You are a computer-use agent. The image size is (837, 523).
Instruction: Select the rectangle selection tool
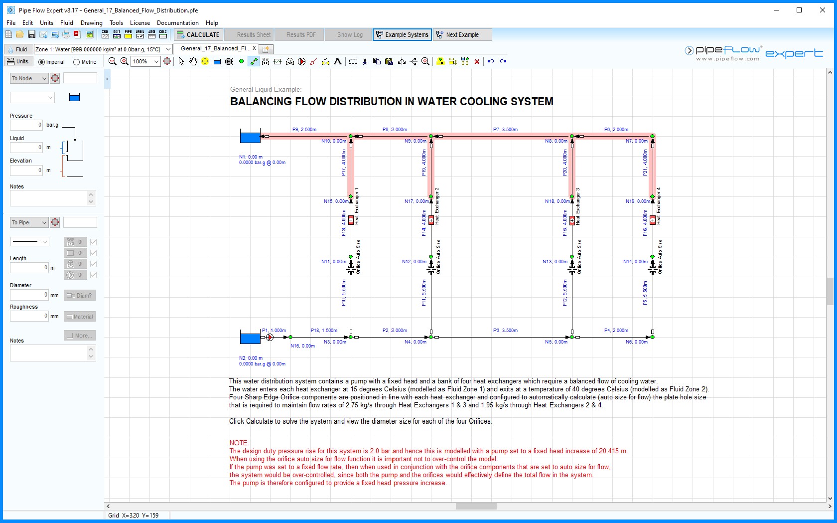[x=353, y=61]
